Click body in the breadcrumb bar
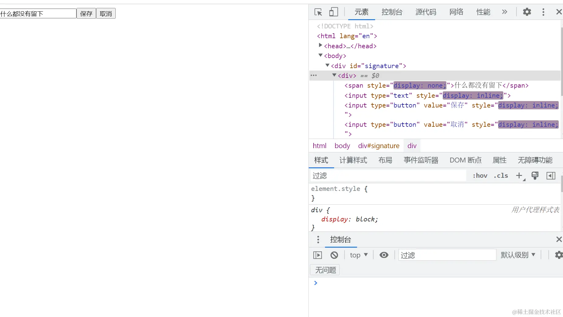This screenshot has height=317, width=563. 342,146
